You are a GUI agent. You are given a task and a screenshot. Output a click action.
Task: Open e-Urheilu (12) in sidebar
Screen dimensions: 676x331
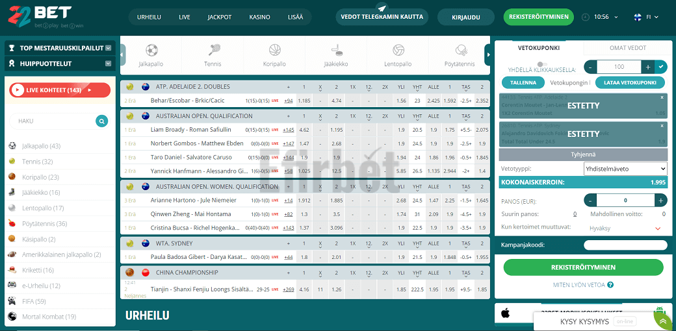coord(60,286)
